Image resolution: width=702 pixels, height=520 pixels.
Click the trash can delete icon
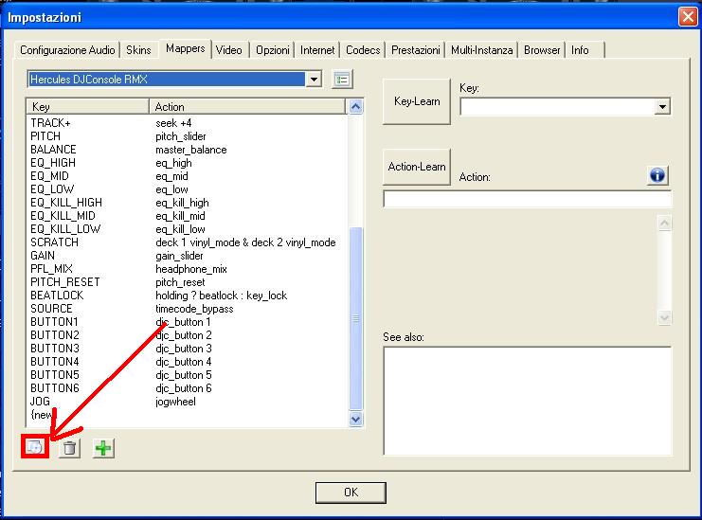click(x=69, y=448)
